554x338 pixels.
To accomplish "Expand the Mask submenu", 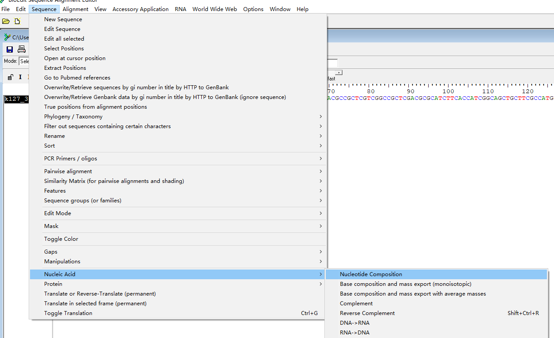I will pyautogui.click(x=178, y=226).
